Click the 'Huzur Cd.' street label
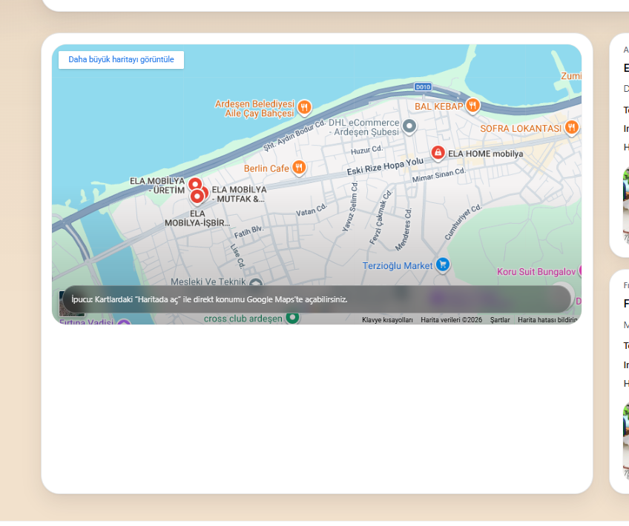 click(x=366, y=150)
